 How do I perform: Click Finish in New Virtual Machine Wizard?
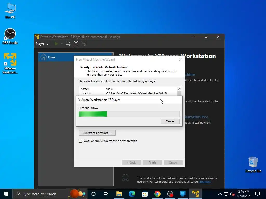point(152,162)
